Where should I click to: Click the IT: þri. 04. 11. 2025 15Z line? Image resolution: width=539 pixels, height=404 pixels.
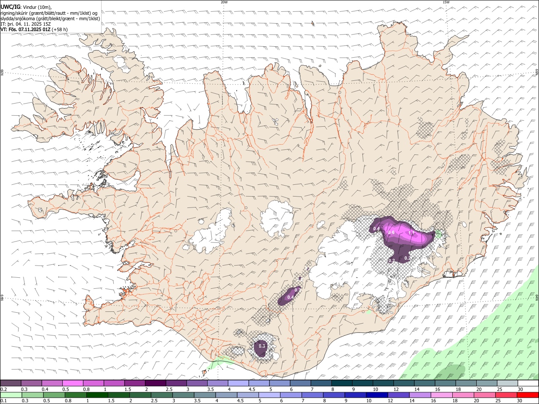[x=26, y=24]
